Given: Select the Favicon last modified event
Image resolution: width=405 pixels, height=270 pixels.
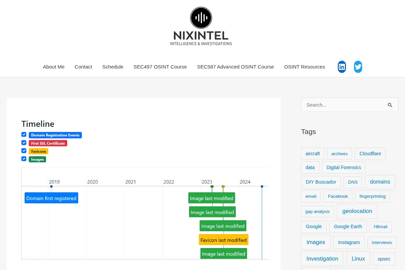Looking at the screenshot, I should click(x=223, y=240).
